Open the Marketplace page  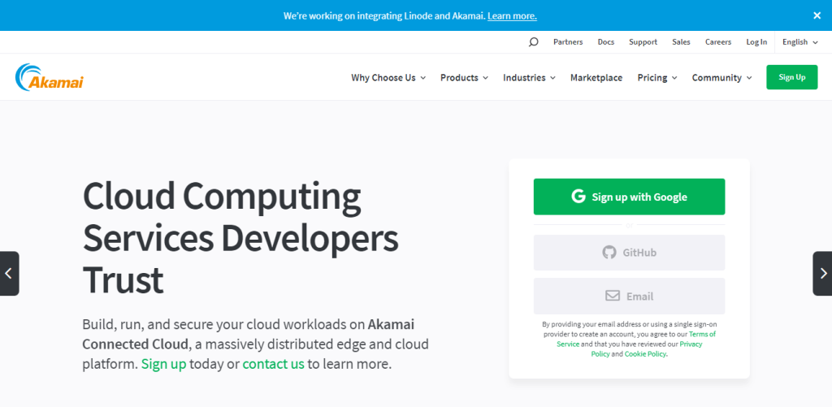(596, 77)
